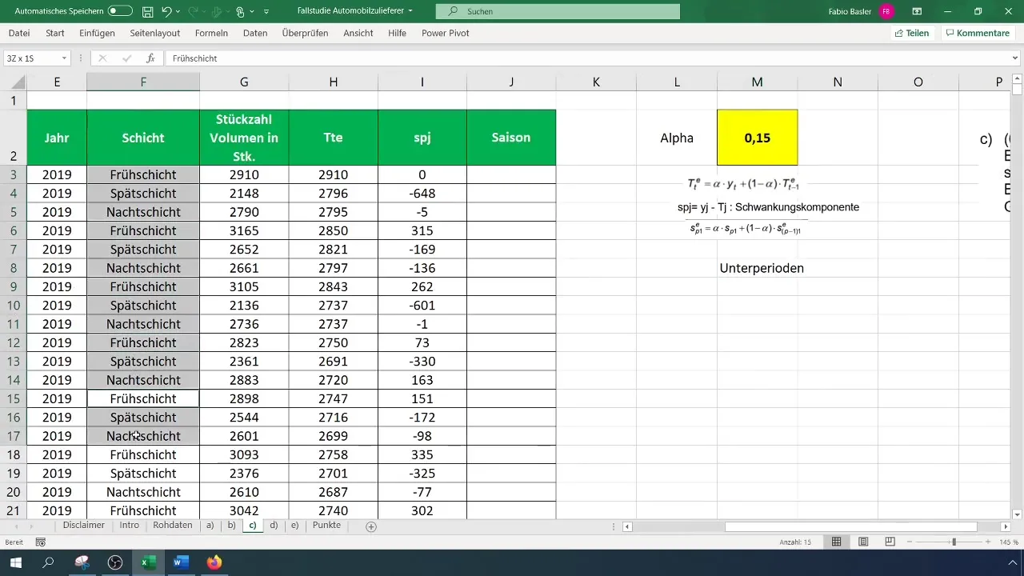Click the cancel X in formula bar
The height and width of the screenshot is (576, 1024).
click(x=102, y=58)
